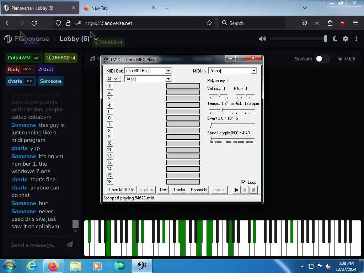This screenshot has width=364, height=273.
Task: Open the MIDI Out dropdown
Action: (168, 71)
